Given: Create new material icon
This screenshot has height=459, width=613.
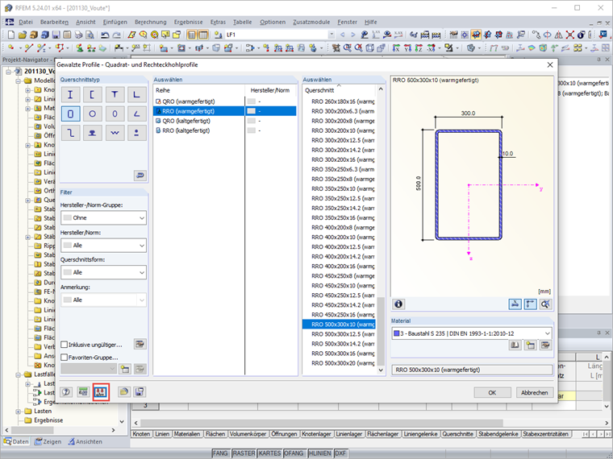Looking at the screenshot, I should 530,345.
